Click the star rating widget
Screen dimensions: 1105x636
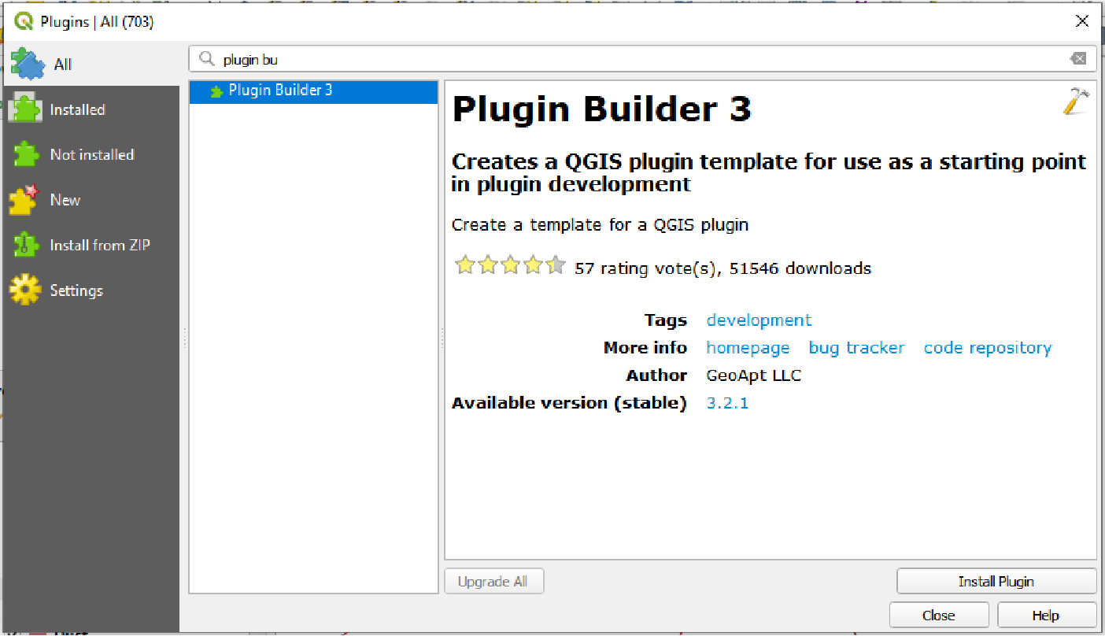pos(511,266)
